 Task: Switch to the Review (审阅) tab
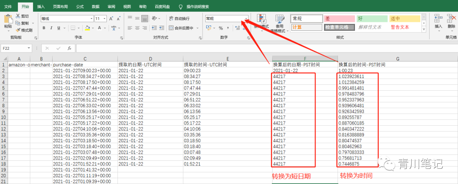coord(111,6)
